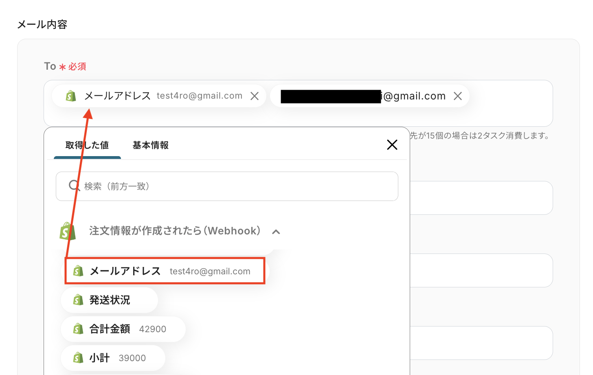Click Shopify icon in the To chip
593x375 pixels.
(71, 96)
